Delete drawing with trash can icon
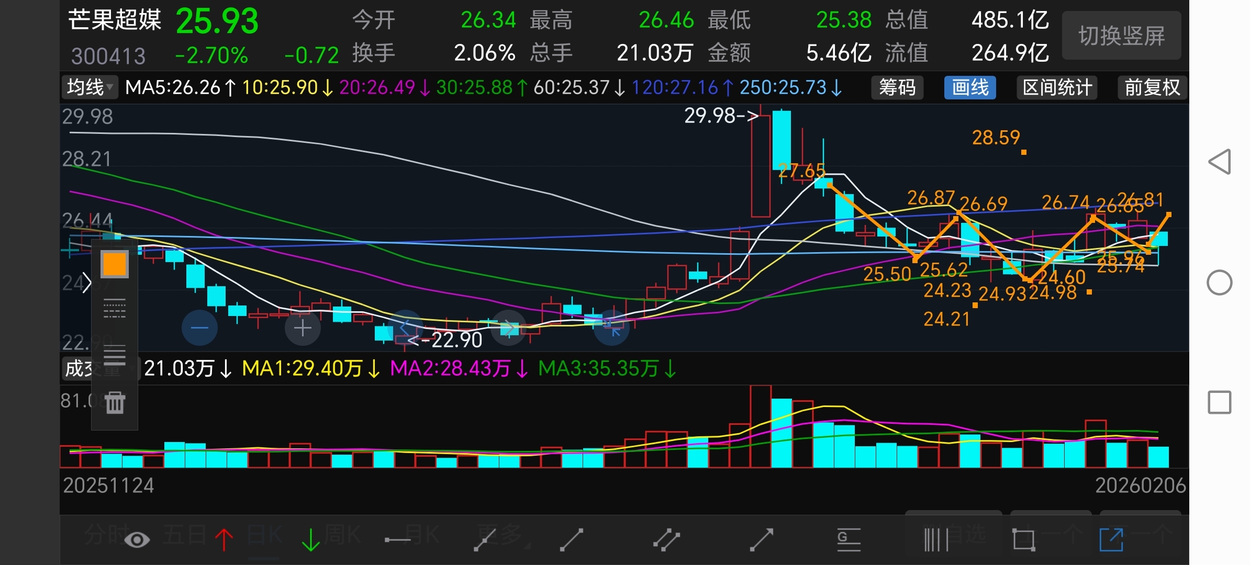1250x565 pixels. (115, 402)
